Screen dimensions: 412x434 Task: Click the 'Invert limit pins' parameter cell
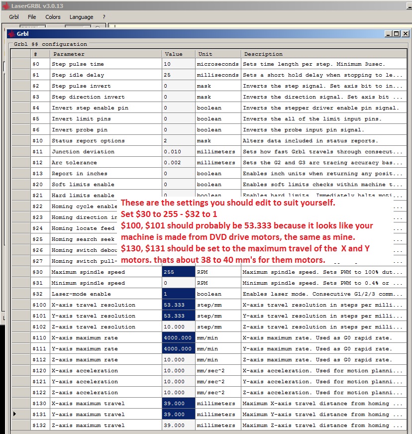click(106, 119)
